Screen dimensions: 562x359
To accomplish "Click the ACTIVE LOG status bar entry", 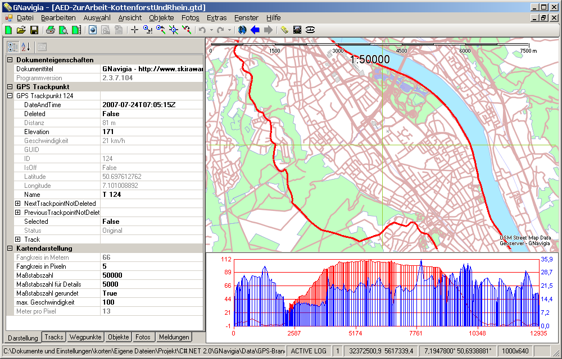I will pyautogui.click(x=309, y=351).
